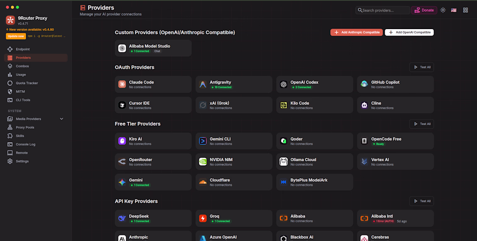Click the 'Ready' status on OpenCode Free
This screenshot has height=241, width=477.
point(379,144)
